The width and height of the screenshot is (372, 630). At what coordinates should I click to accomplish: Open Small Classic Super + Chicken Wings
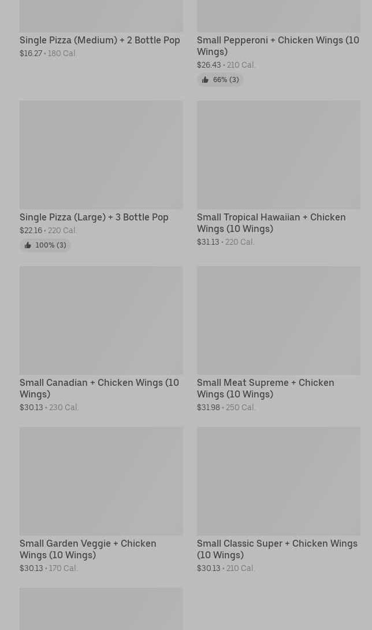(x=277, y=549)
